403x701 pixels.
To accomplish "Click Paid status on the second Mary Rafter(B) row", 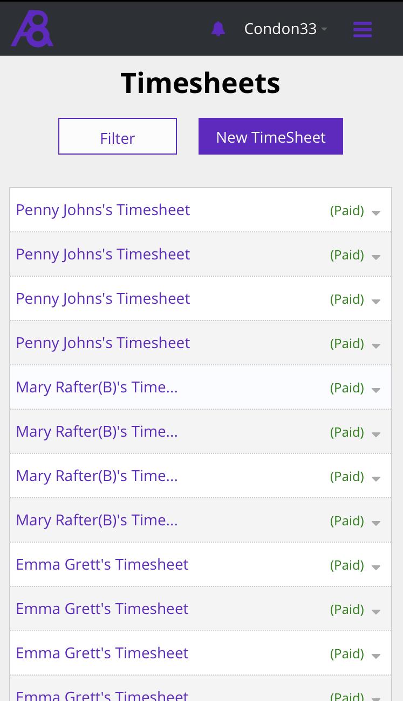I will 347,432.
